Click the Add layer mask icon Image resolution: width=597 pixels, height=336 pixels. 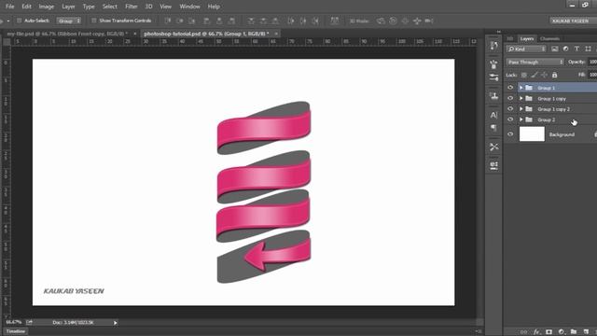548,332
